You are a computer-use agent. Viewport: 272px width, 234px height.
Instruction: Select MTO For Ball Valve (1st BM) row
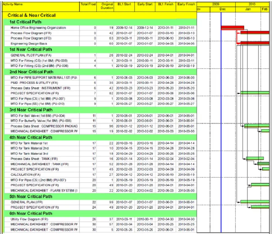(101, 116)
